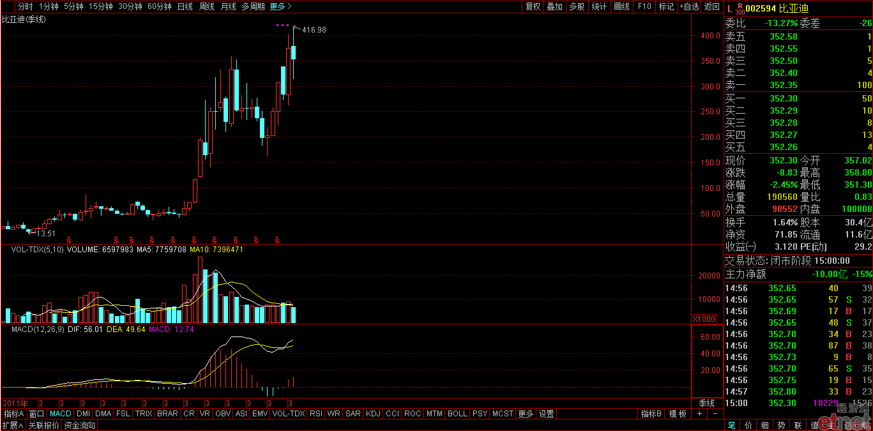Click the 画线 drawing tools button
This screenshot has height=431, width=873.
(x=621, y=6)
